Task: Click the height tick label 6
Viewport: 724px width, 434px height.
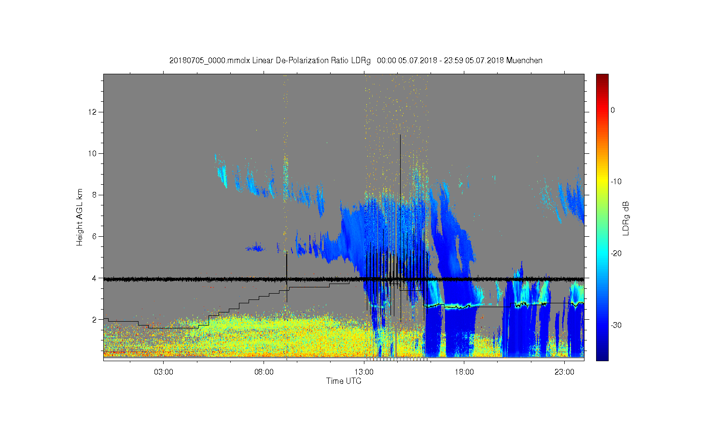Action: [95, 237]
